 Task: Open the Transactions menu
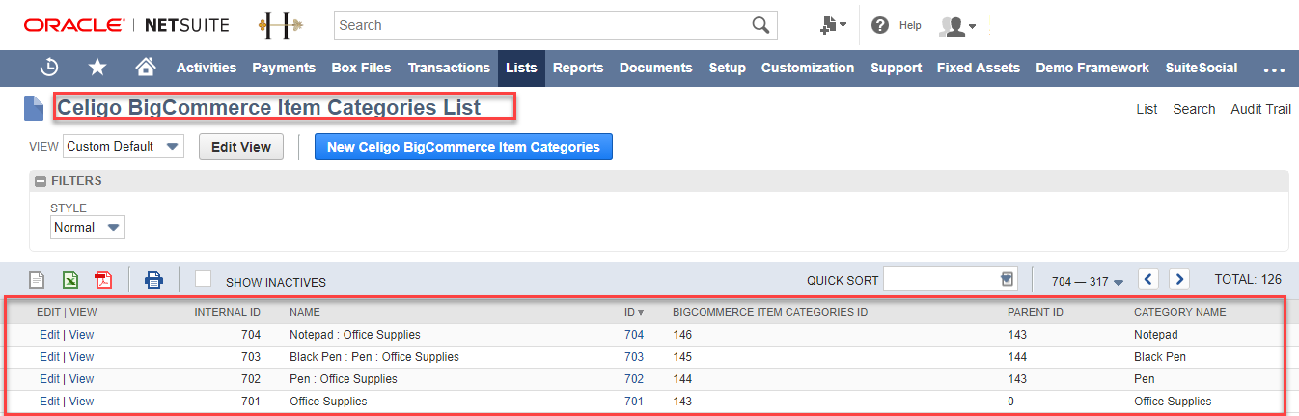tap(449, 68)
